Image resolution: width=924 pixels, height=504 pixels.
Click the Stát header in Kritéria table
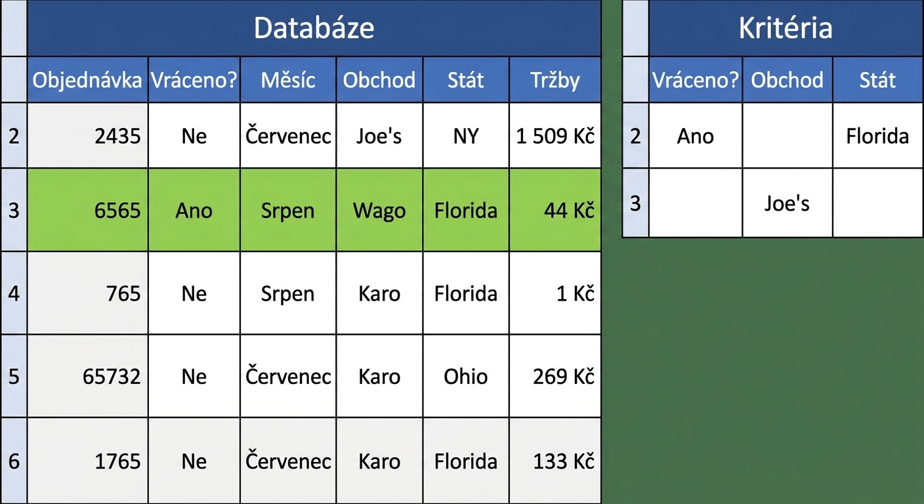(x=878, y=80)
